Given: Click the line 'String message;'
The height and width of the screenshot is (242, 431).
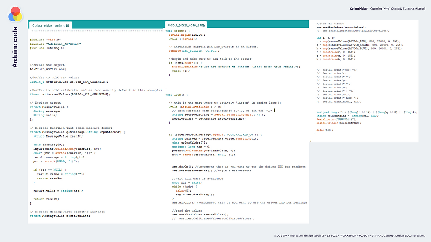Looking at the screenshot, I should tap(47, 111).
